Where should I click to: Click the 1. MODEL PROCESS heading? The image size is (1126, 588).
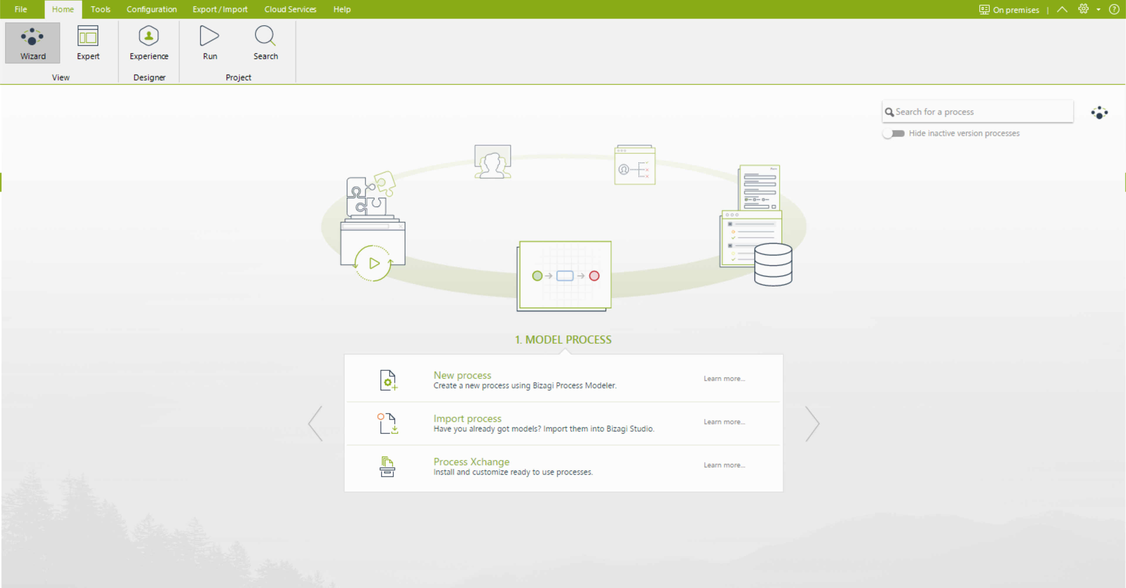[563, 340]
